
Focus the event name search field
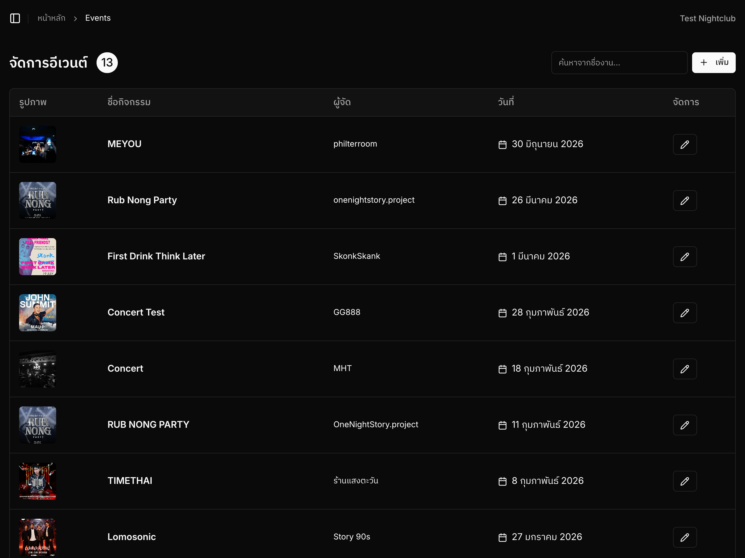coord(619,63)
